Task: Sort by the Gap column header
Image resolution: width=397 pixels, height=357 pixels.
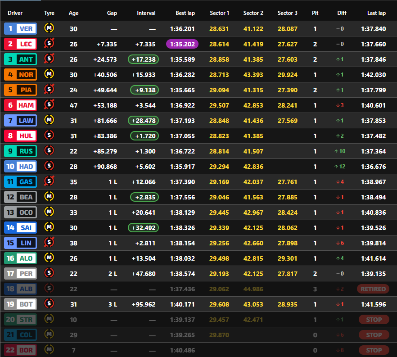Action: coord(112,13)
